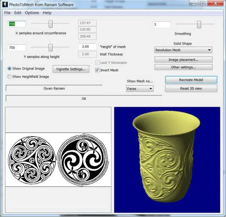
Task: Click the Celtic spiral source image preview
Action: click(x=58, y=160)
